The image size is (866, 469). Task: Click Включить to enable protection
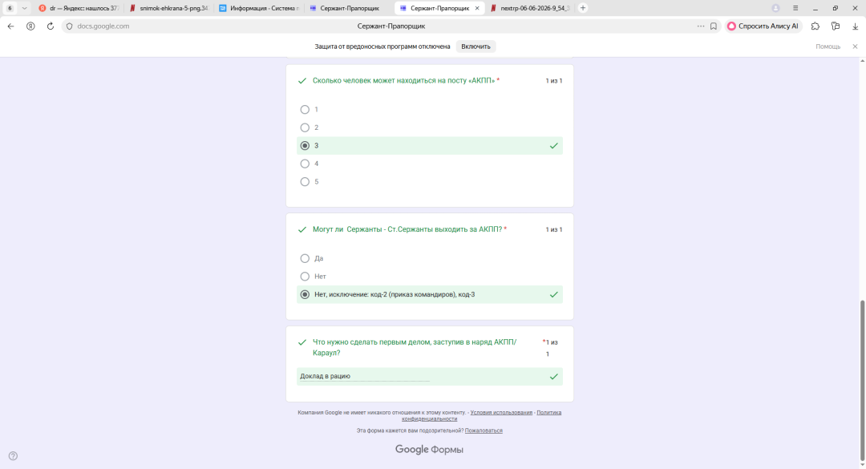[x=475, y=46]
